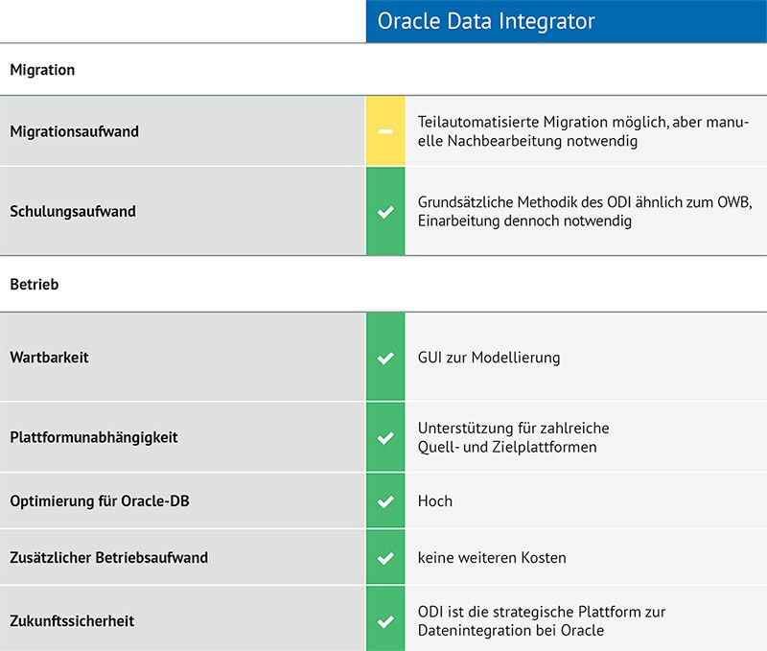Click the checkmark for Optimierung für Oracle-DB
Screen dimensions: 767x651
click(385, 501)
